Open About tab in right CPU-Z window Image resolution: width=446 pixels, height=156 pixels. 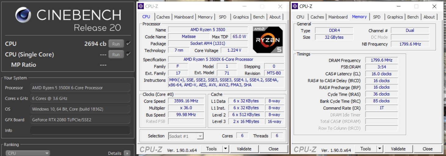429,17
